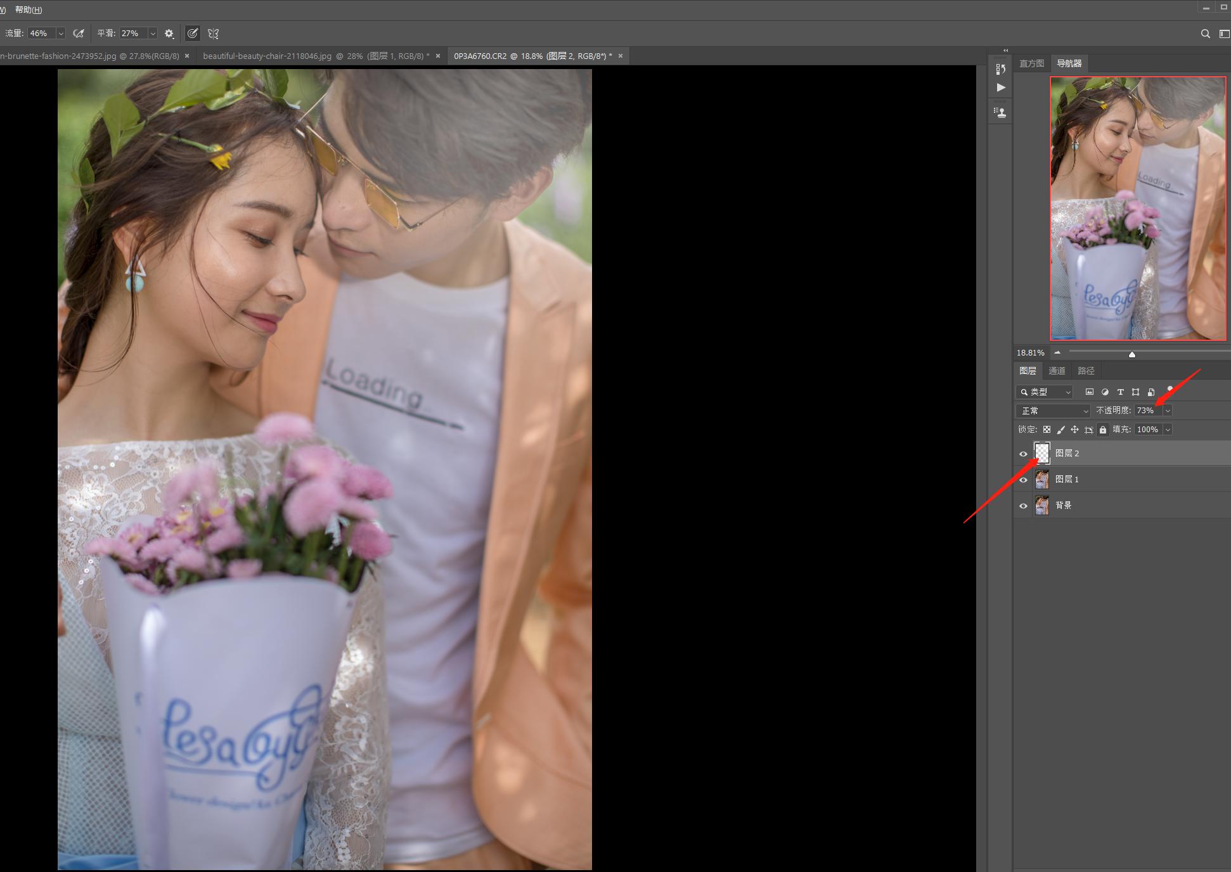The width and height of the screenshot is (1231, 872).
Task: Open butterfly symmetry paint options
Action: [x=214, y=34]
